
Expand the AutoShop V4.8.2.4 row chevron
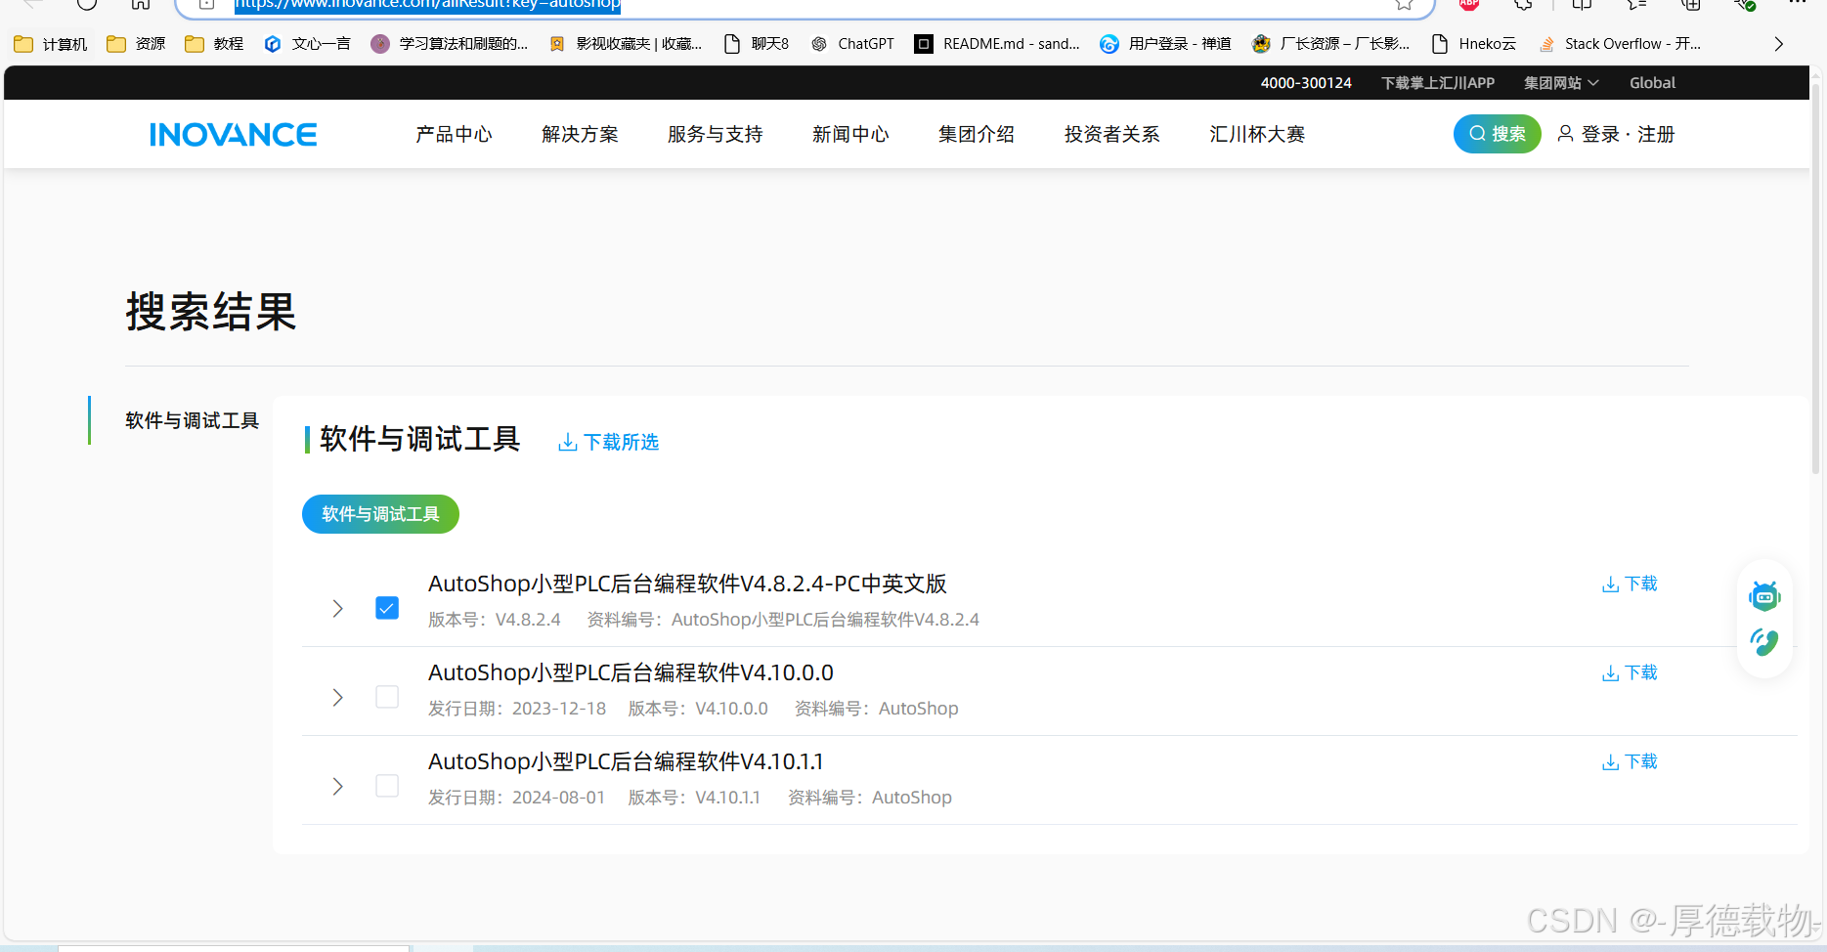tap(337, 608)
